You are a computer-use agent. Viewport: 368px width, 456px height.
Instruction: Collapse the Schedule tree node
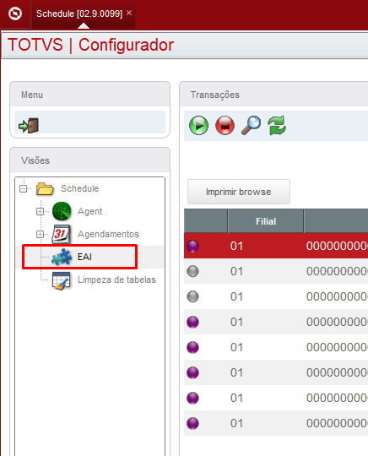(x=24, y=189)
